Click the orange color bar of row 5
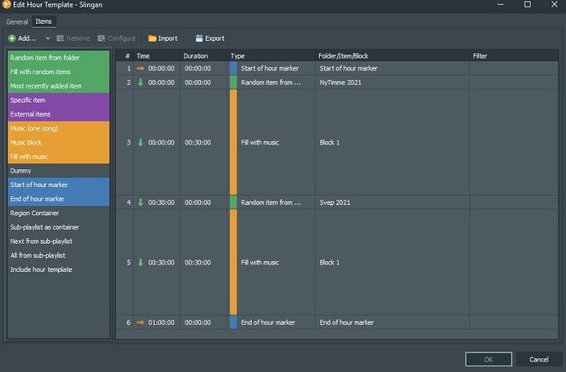Image resolution: width=566 pixels, height=372 pixels. 234,262
